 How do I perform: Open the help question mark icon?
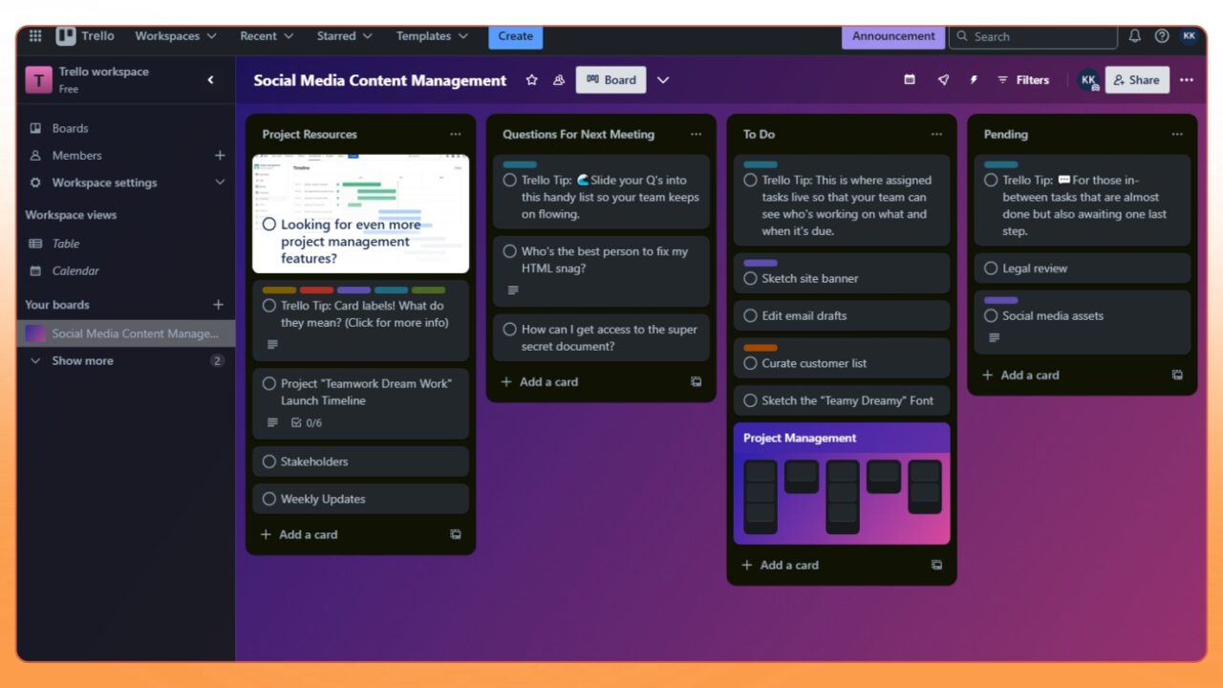[x=1162, y=36]
